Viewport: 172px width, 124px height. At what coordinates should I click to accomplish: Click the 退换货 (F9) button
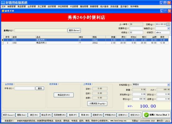coord(97,115)
